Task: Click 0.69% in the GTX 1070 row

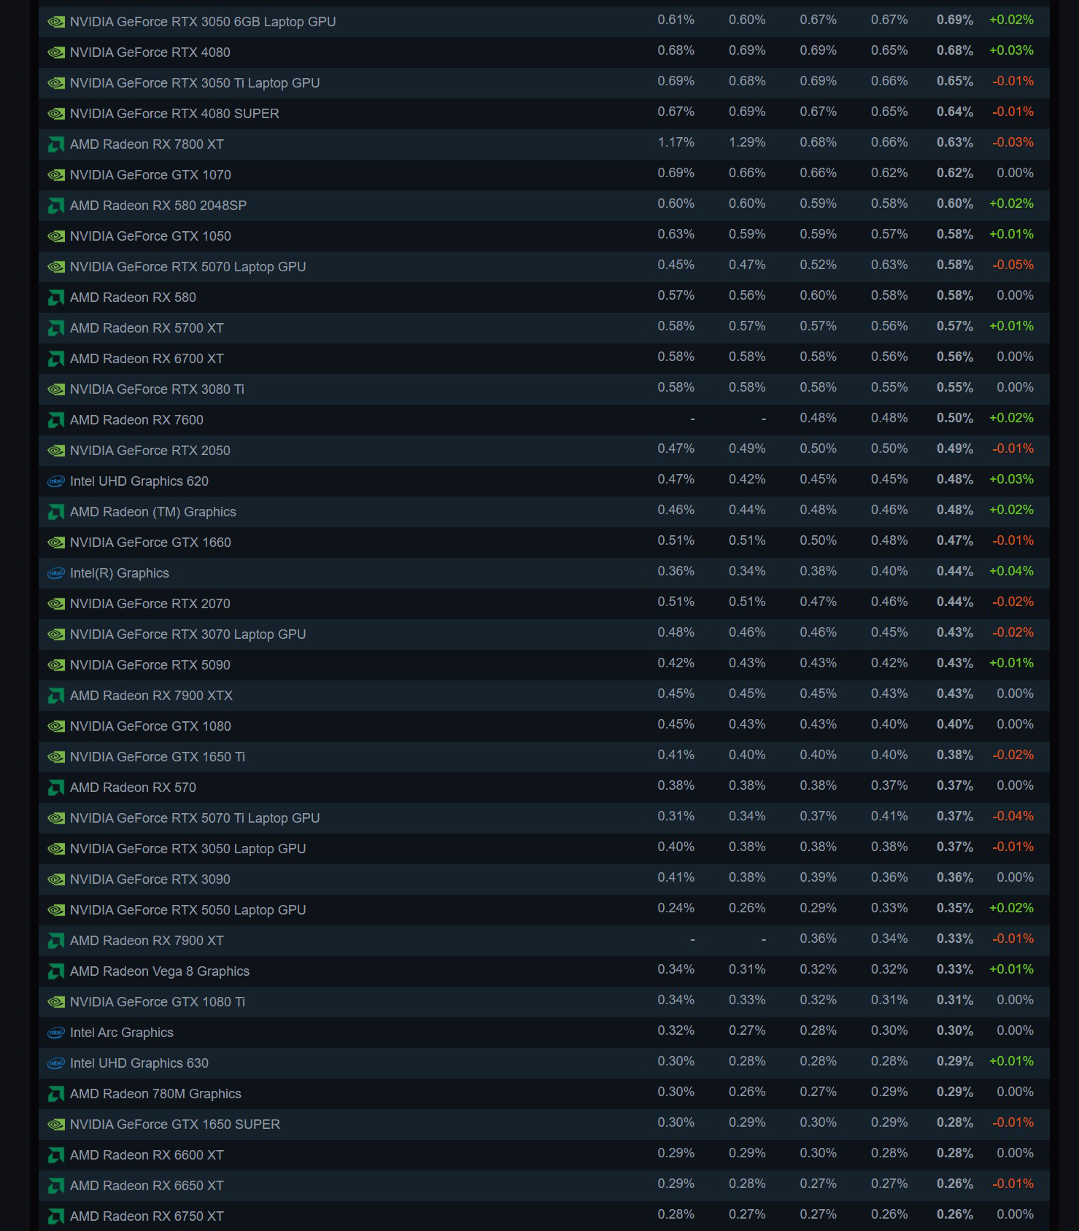Action: (x=676, y=173)
